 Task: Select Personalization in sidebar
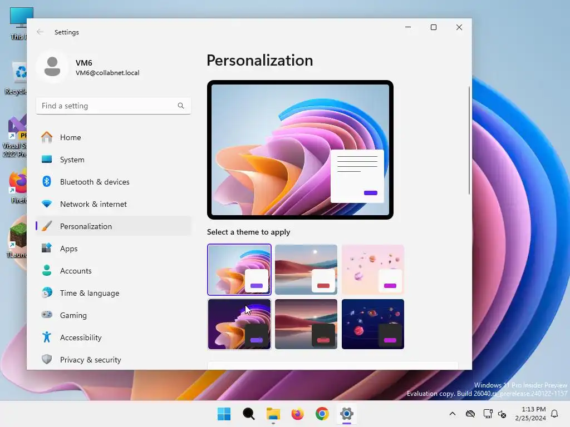pos(113,226)
